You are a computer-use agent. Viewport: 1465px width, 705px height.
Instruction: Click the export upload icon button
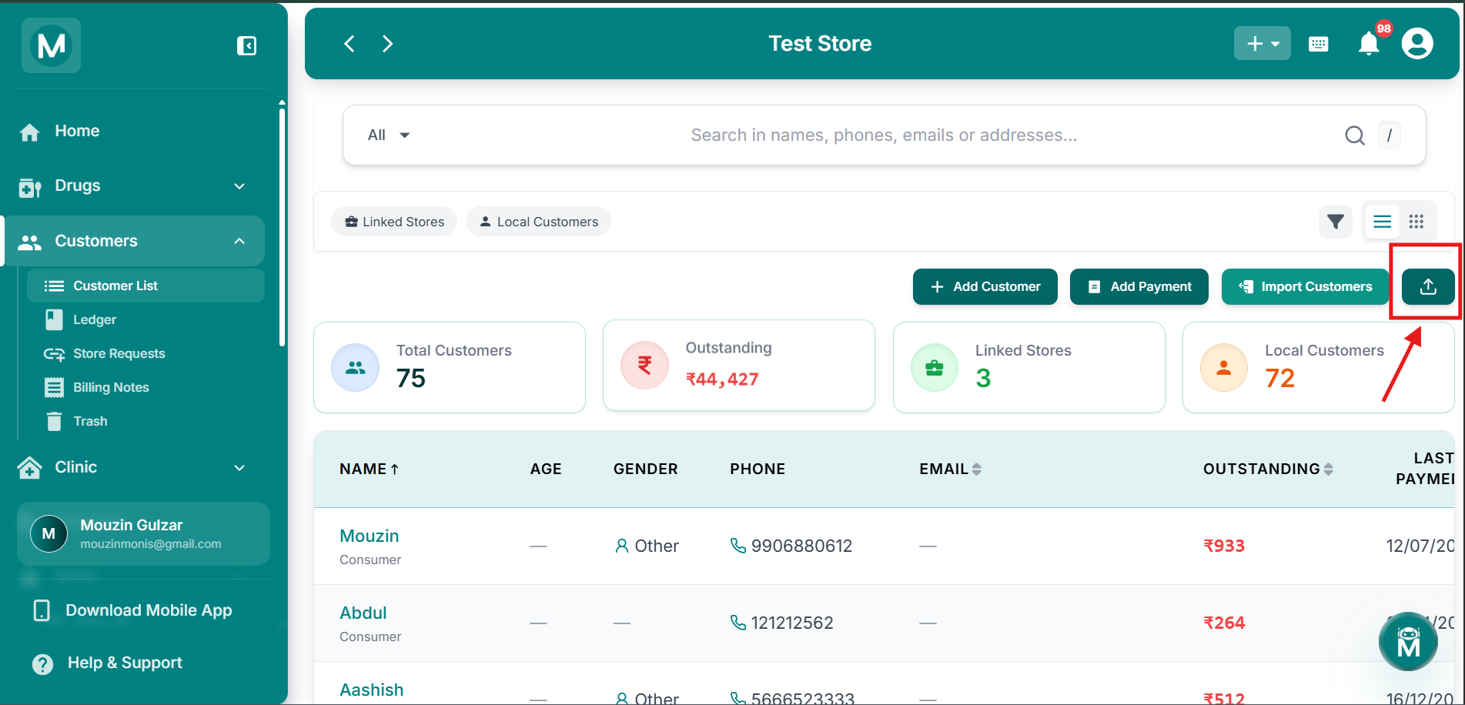(x=1428, y=286)
